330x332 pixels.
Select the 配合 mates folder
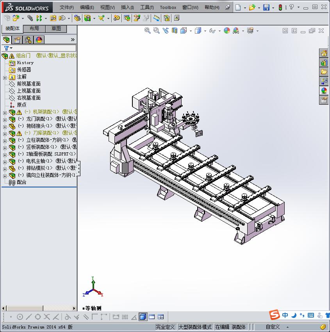pyautogui.click(x=21, y=182)
